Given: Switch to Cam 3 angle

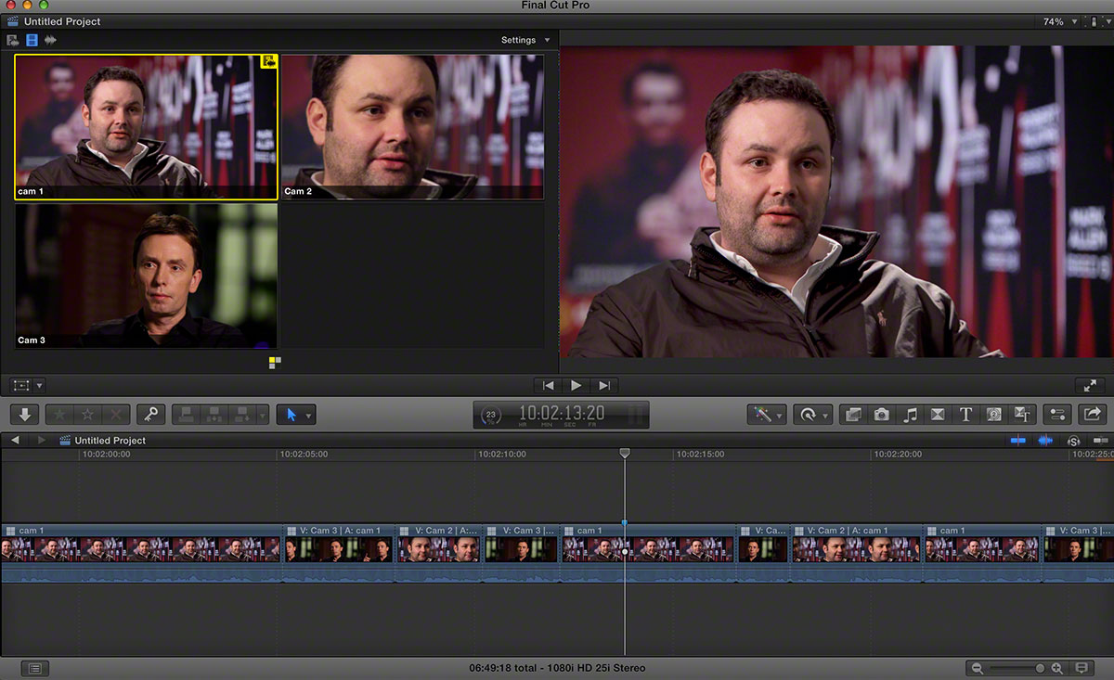Looking at the screenshot, I should [x=146, y=276].
